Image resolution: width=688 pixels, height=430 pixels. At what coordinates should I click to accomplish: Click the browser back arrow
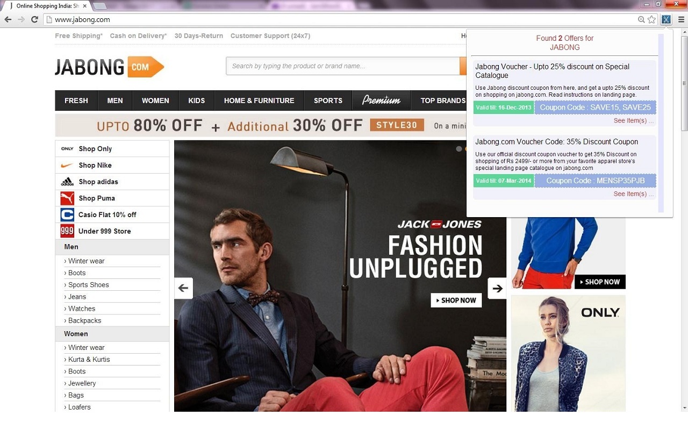point(8,19)
